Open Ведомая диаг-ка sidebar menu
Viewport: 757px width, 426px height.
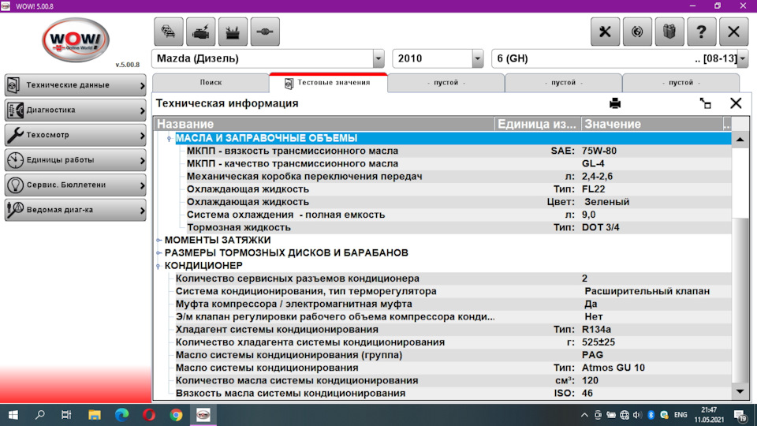point(76,210)
